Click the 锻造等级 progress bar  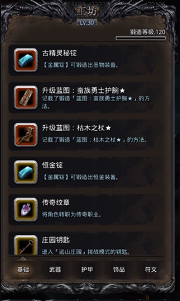click(141, 39)
